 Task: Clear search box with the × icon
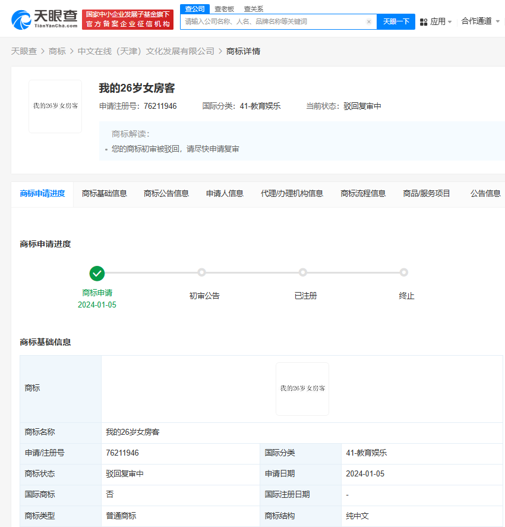(x=368, y=21)
